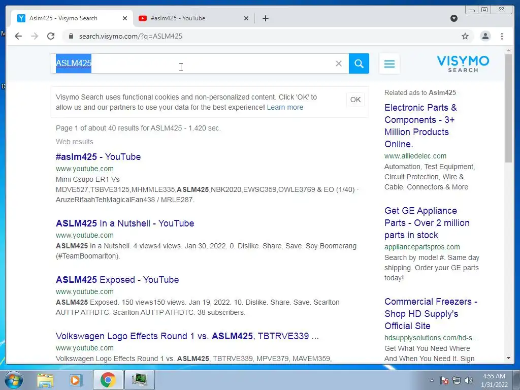This screenshot has height=390, width=520.
Task: Open the #aslm425 - YouTube result
Action: tap(98, 156)
